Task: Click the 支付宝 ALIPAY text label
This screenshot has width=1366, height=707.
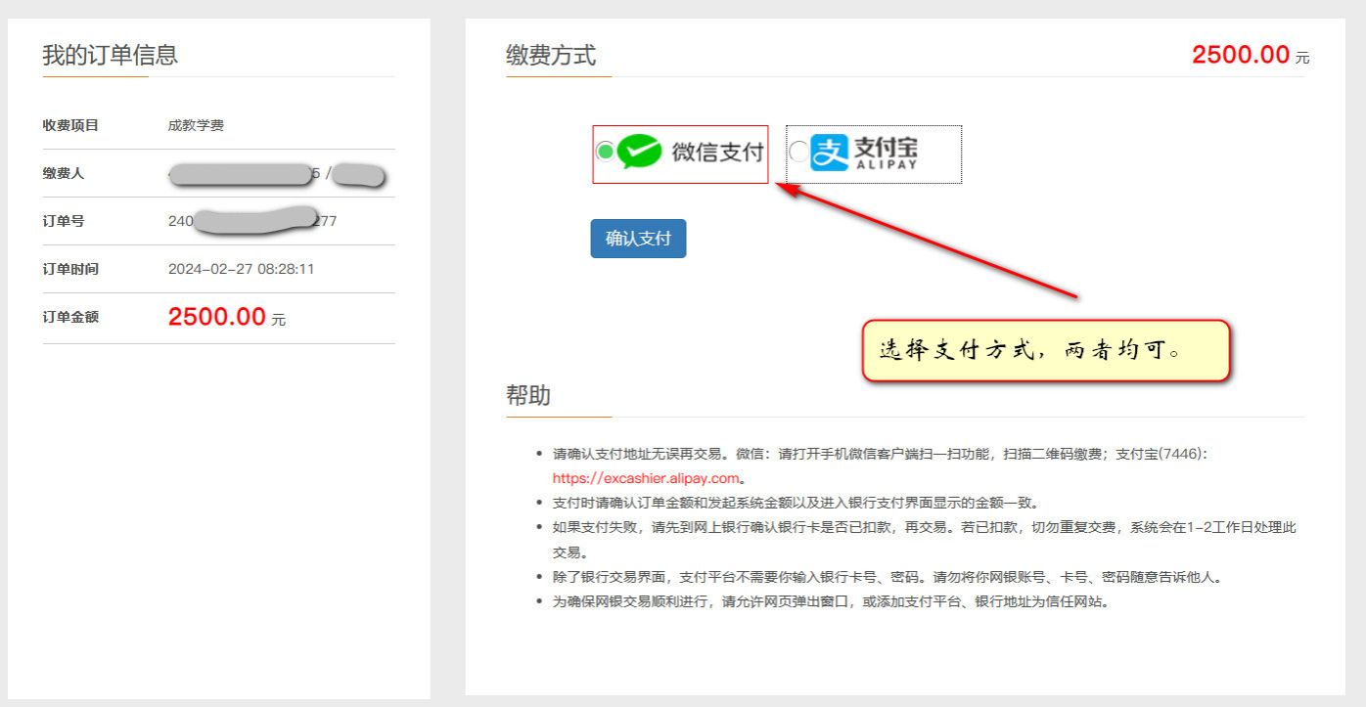Action: pyautogui.click(x=887, y=153)
